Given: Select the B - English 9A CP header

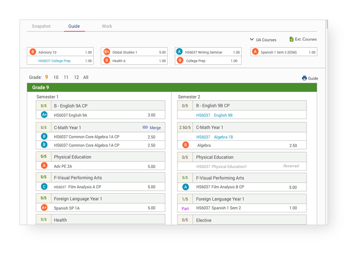Looking at the screenshot, I should pyautogui.click(x=100, y=105).
